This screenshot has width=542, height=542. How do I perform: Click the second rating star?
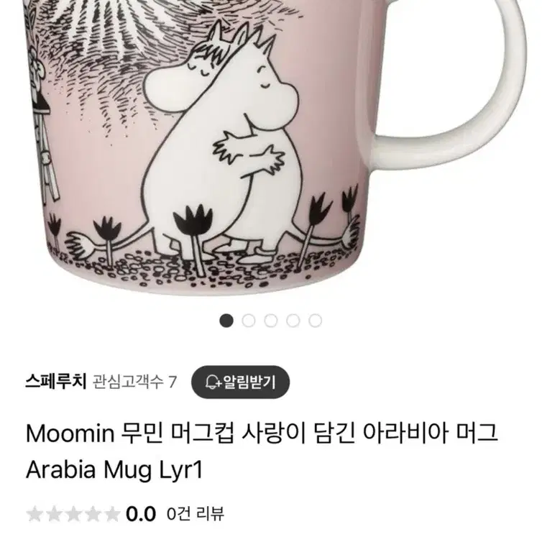pyautogui.click(x=54, y=514)
